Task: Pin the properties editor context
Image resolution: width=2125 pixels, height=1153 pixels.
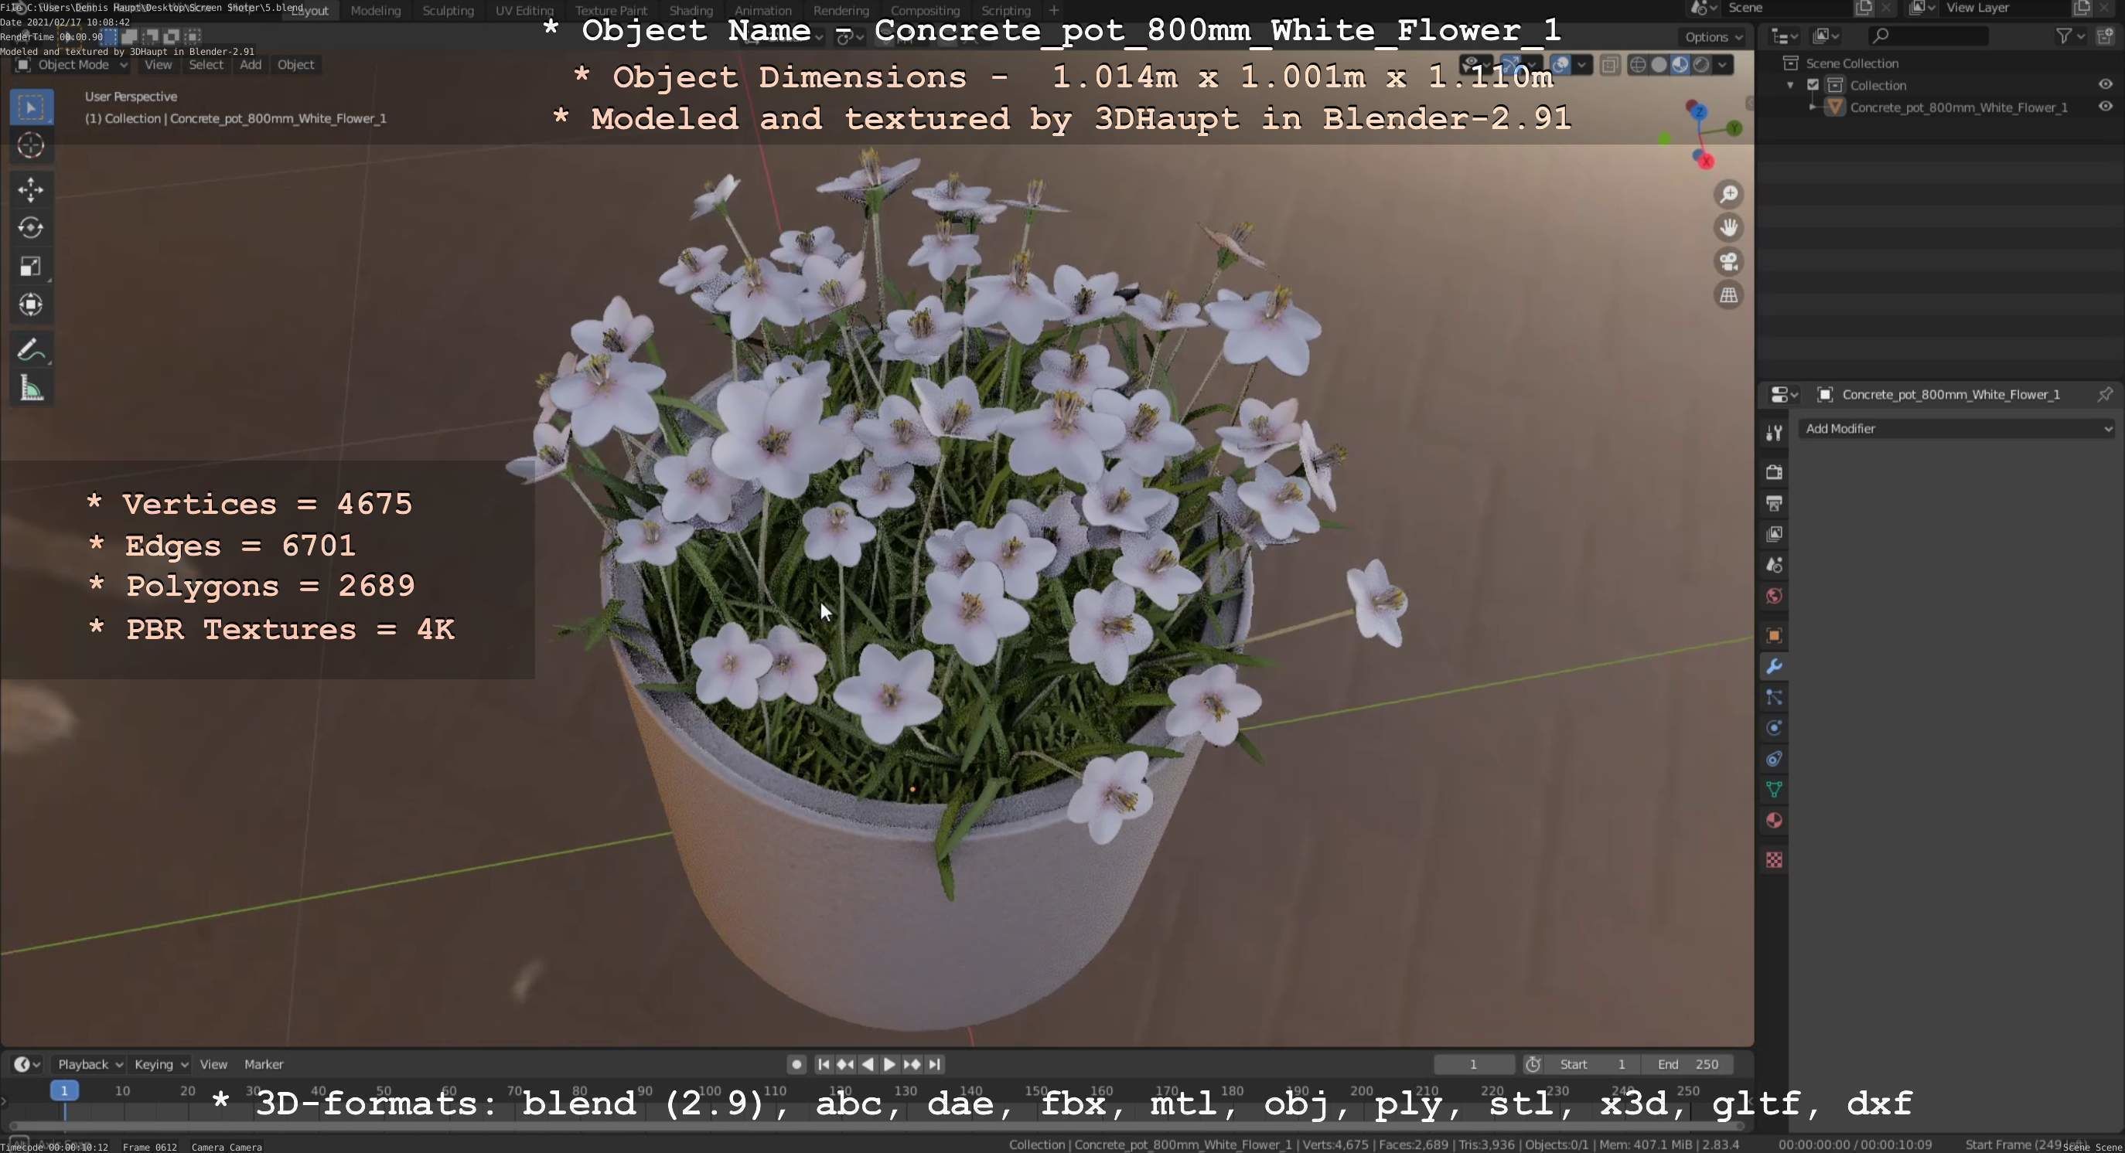Action: click(2104, 395)
